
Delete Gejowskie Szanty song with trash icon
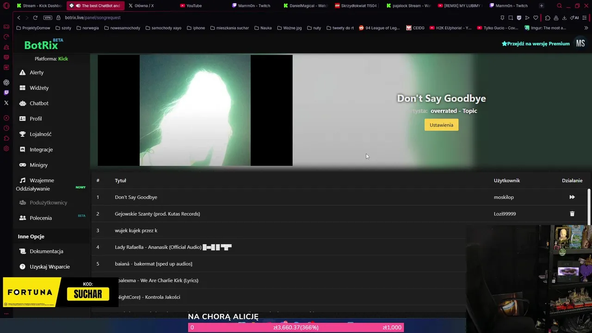572,214
